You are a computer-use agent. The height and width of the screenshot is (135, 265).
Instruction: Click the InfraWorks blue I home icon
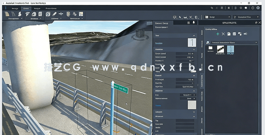point(6,8)
